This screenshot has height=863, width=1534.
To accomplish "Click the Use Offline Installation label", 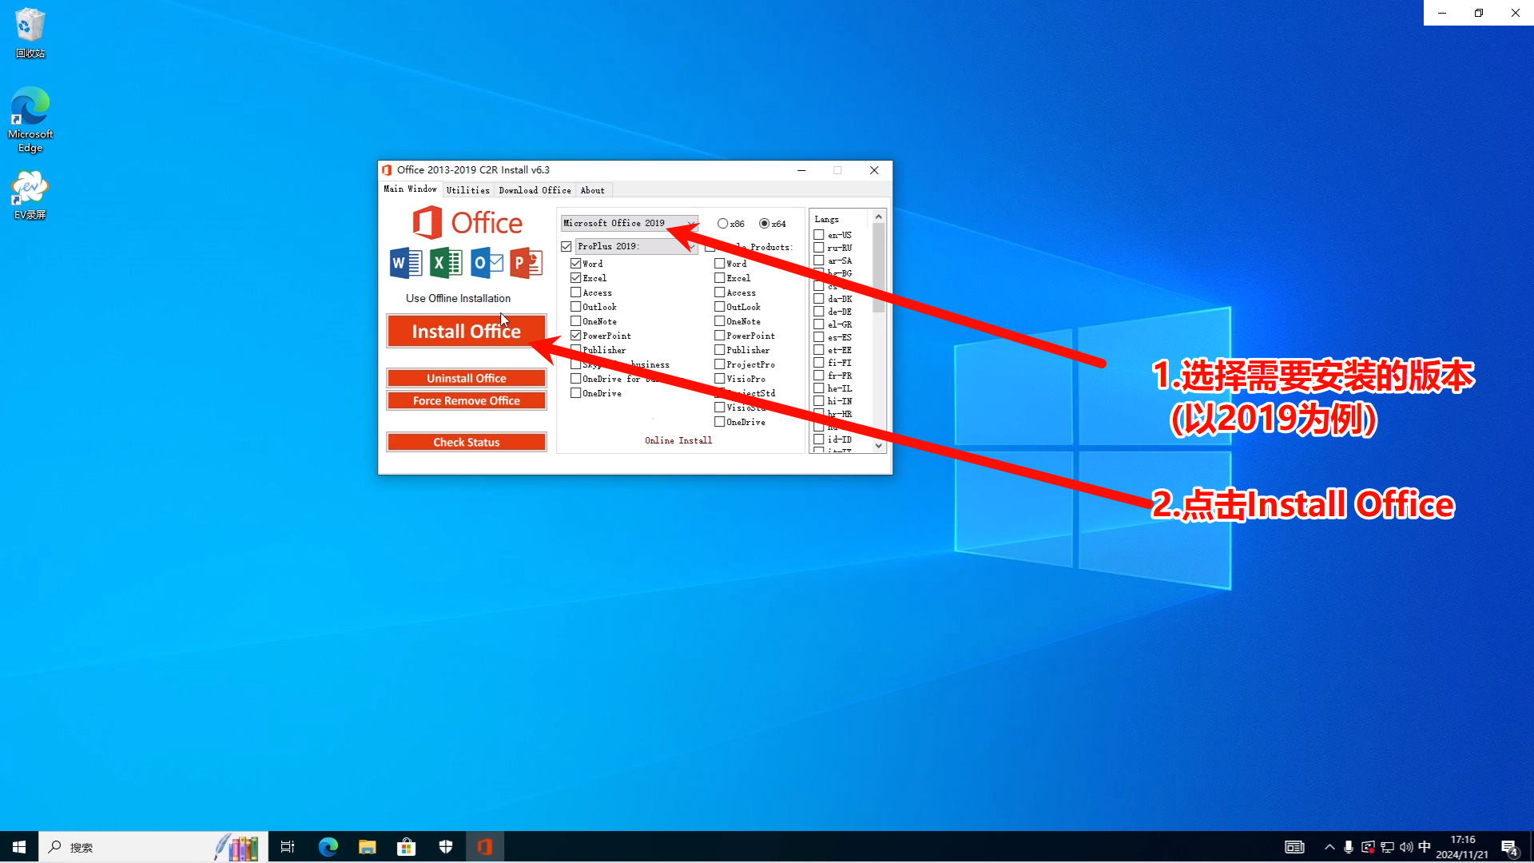I will click(458, 298).
